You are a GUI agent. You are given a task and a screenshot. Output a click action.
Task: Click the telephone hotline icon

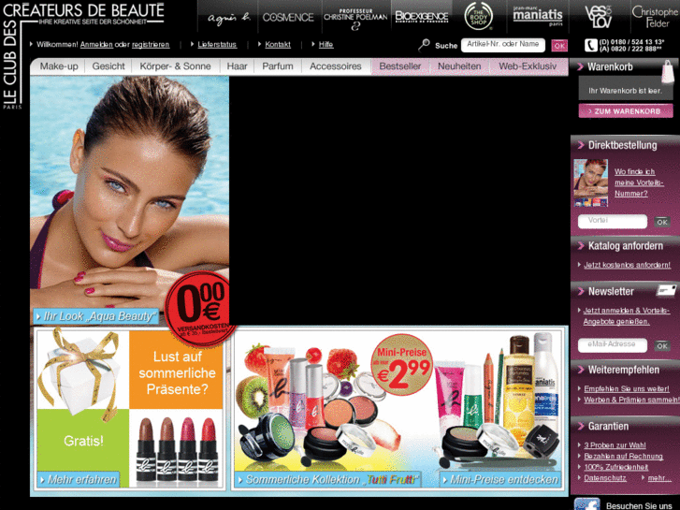tap(590, 45)
